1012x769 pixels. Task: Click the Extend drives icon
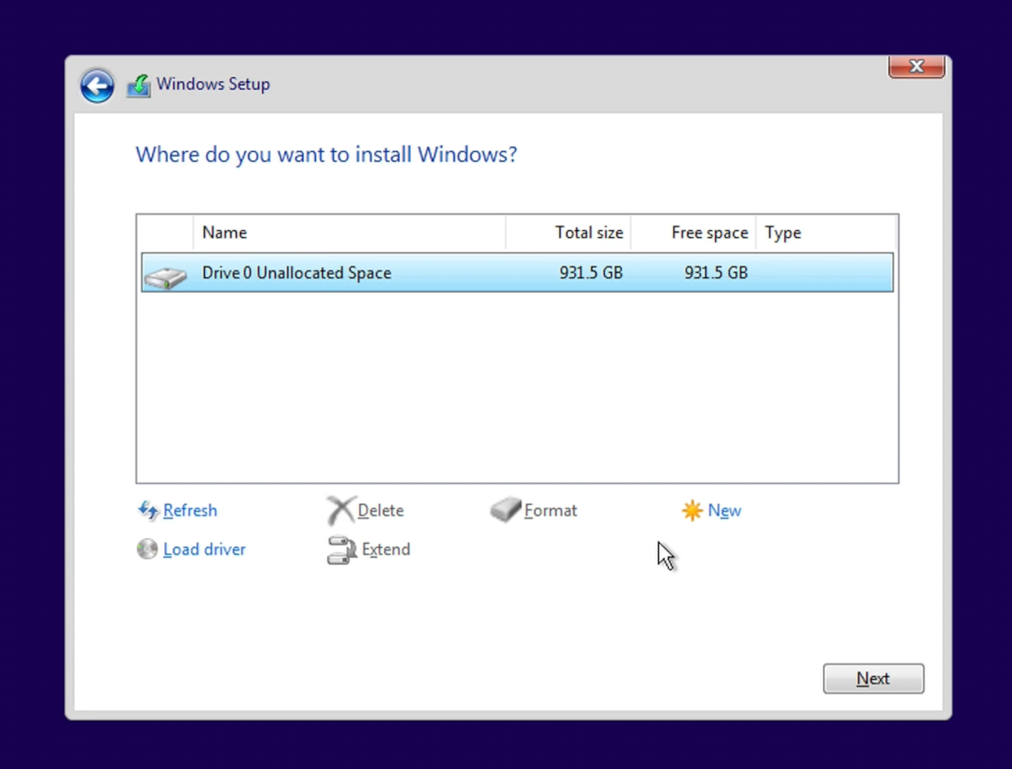click(x=342, y=550)
